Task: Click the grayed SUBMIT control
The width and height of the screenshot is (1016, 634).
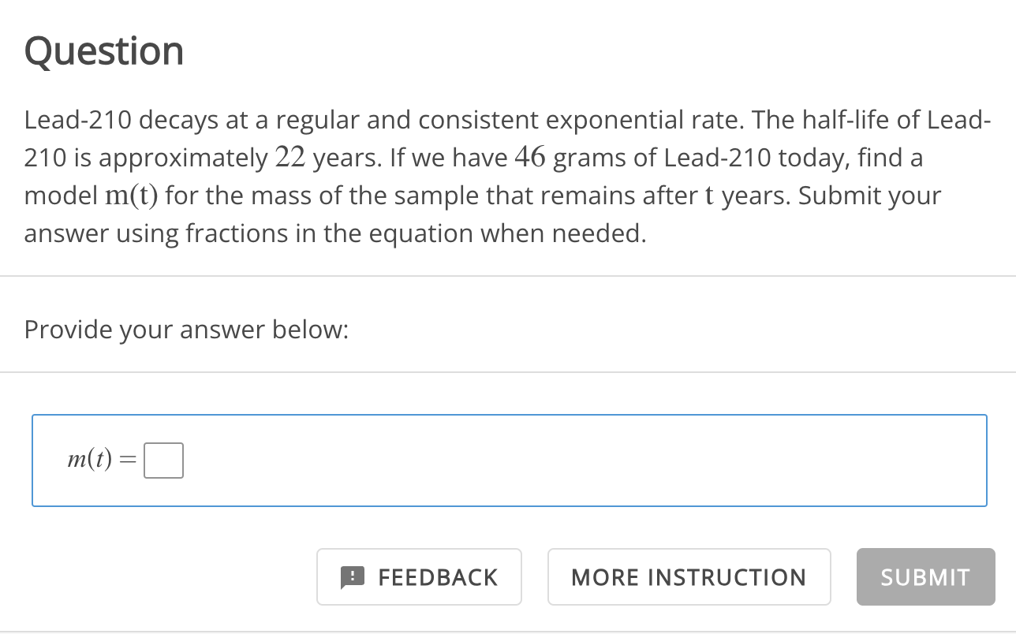Action: [925, 576]
